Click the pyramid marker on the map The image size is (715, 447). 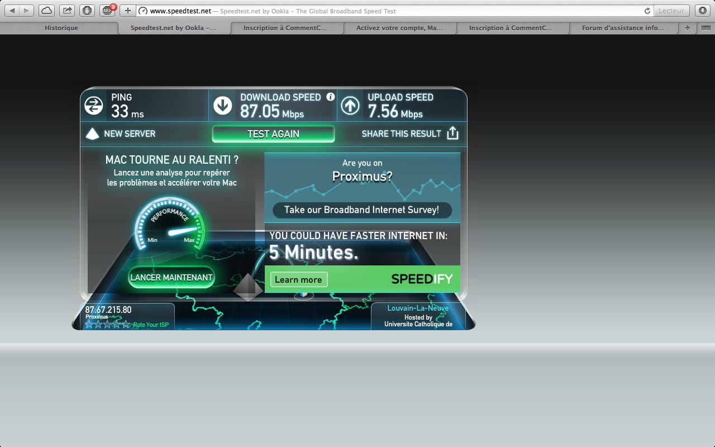point(248,286)
